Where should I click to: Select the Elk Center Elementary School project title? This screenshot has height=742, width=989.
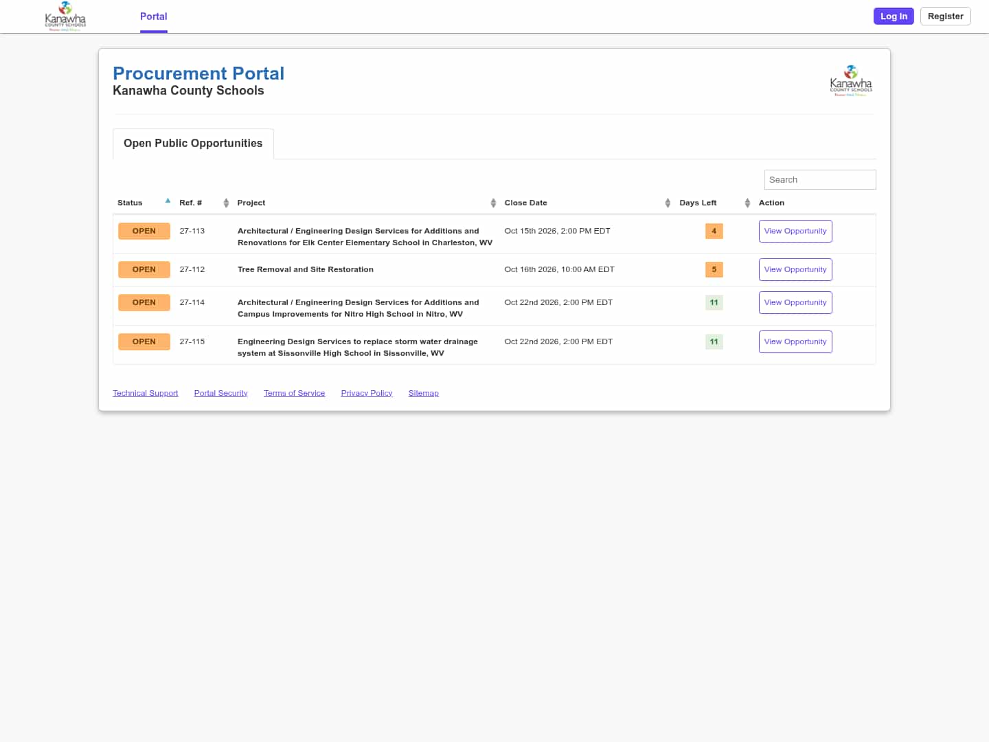tap(365, 237)
